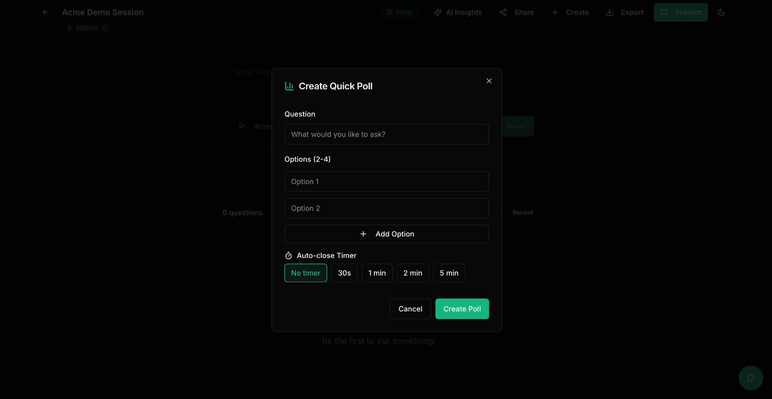Set auto-close timer to 5 min

point(449,273)
